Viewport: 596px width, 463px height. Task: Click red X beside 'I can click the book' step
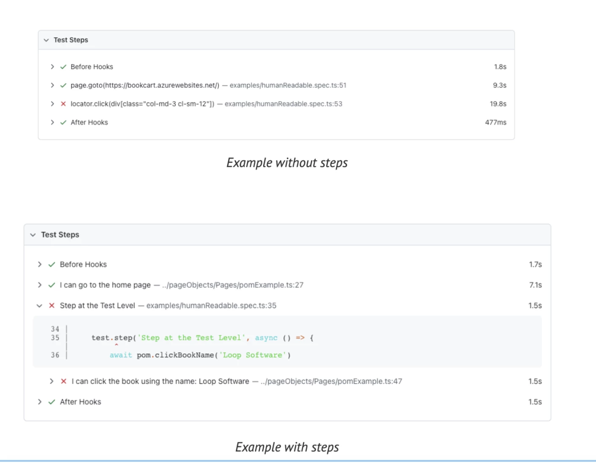[63, 381]
